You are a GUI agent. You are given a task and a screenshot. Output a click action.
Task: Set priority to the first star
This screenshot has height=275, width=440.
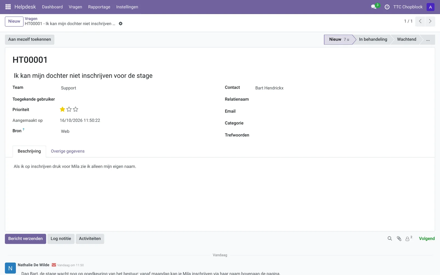point(62,109)
